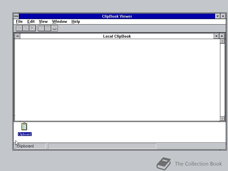Switch to Full Page view icon

click(54, 28)
